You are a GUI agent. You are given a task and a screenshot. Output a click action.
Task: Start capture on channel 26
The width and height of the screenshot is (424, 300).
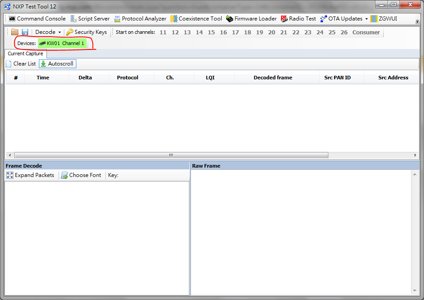pyautogui.click(x=344, y=33)
